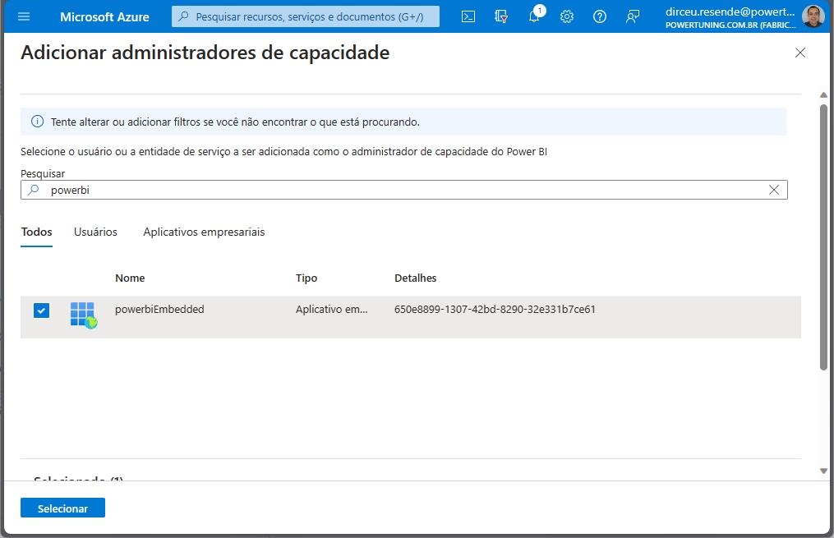Switch to the Aplicativos empresariais tab
Viewport: 834px width, 538px height.
[204, 232]
